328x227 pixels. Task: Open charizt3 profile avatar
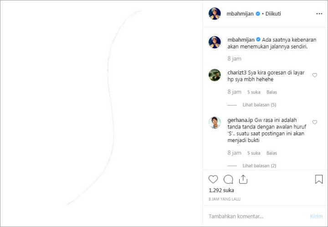click(x=215, y=75)
